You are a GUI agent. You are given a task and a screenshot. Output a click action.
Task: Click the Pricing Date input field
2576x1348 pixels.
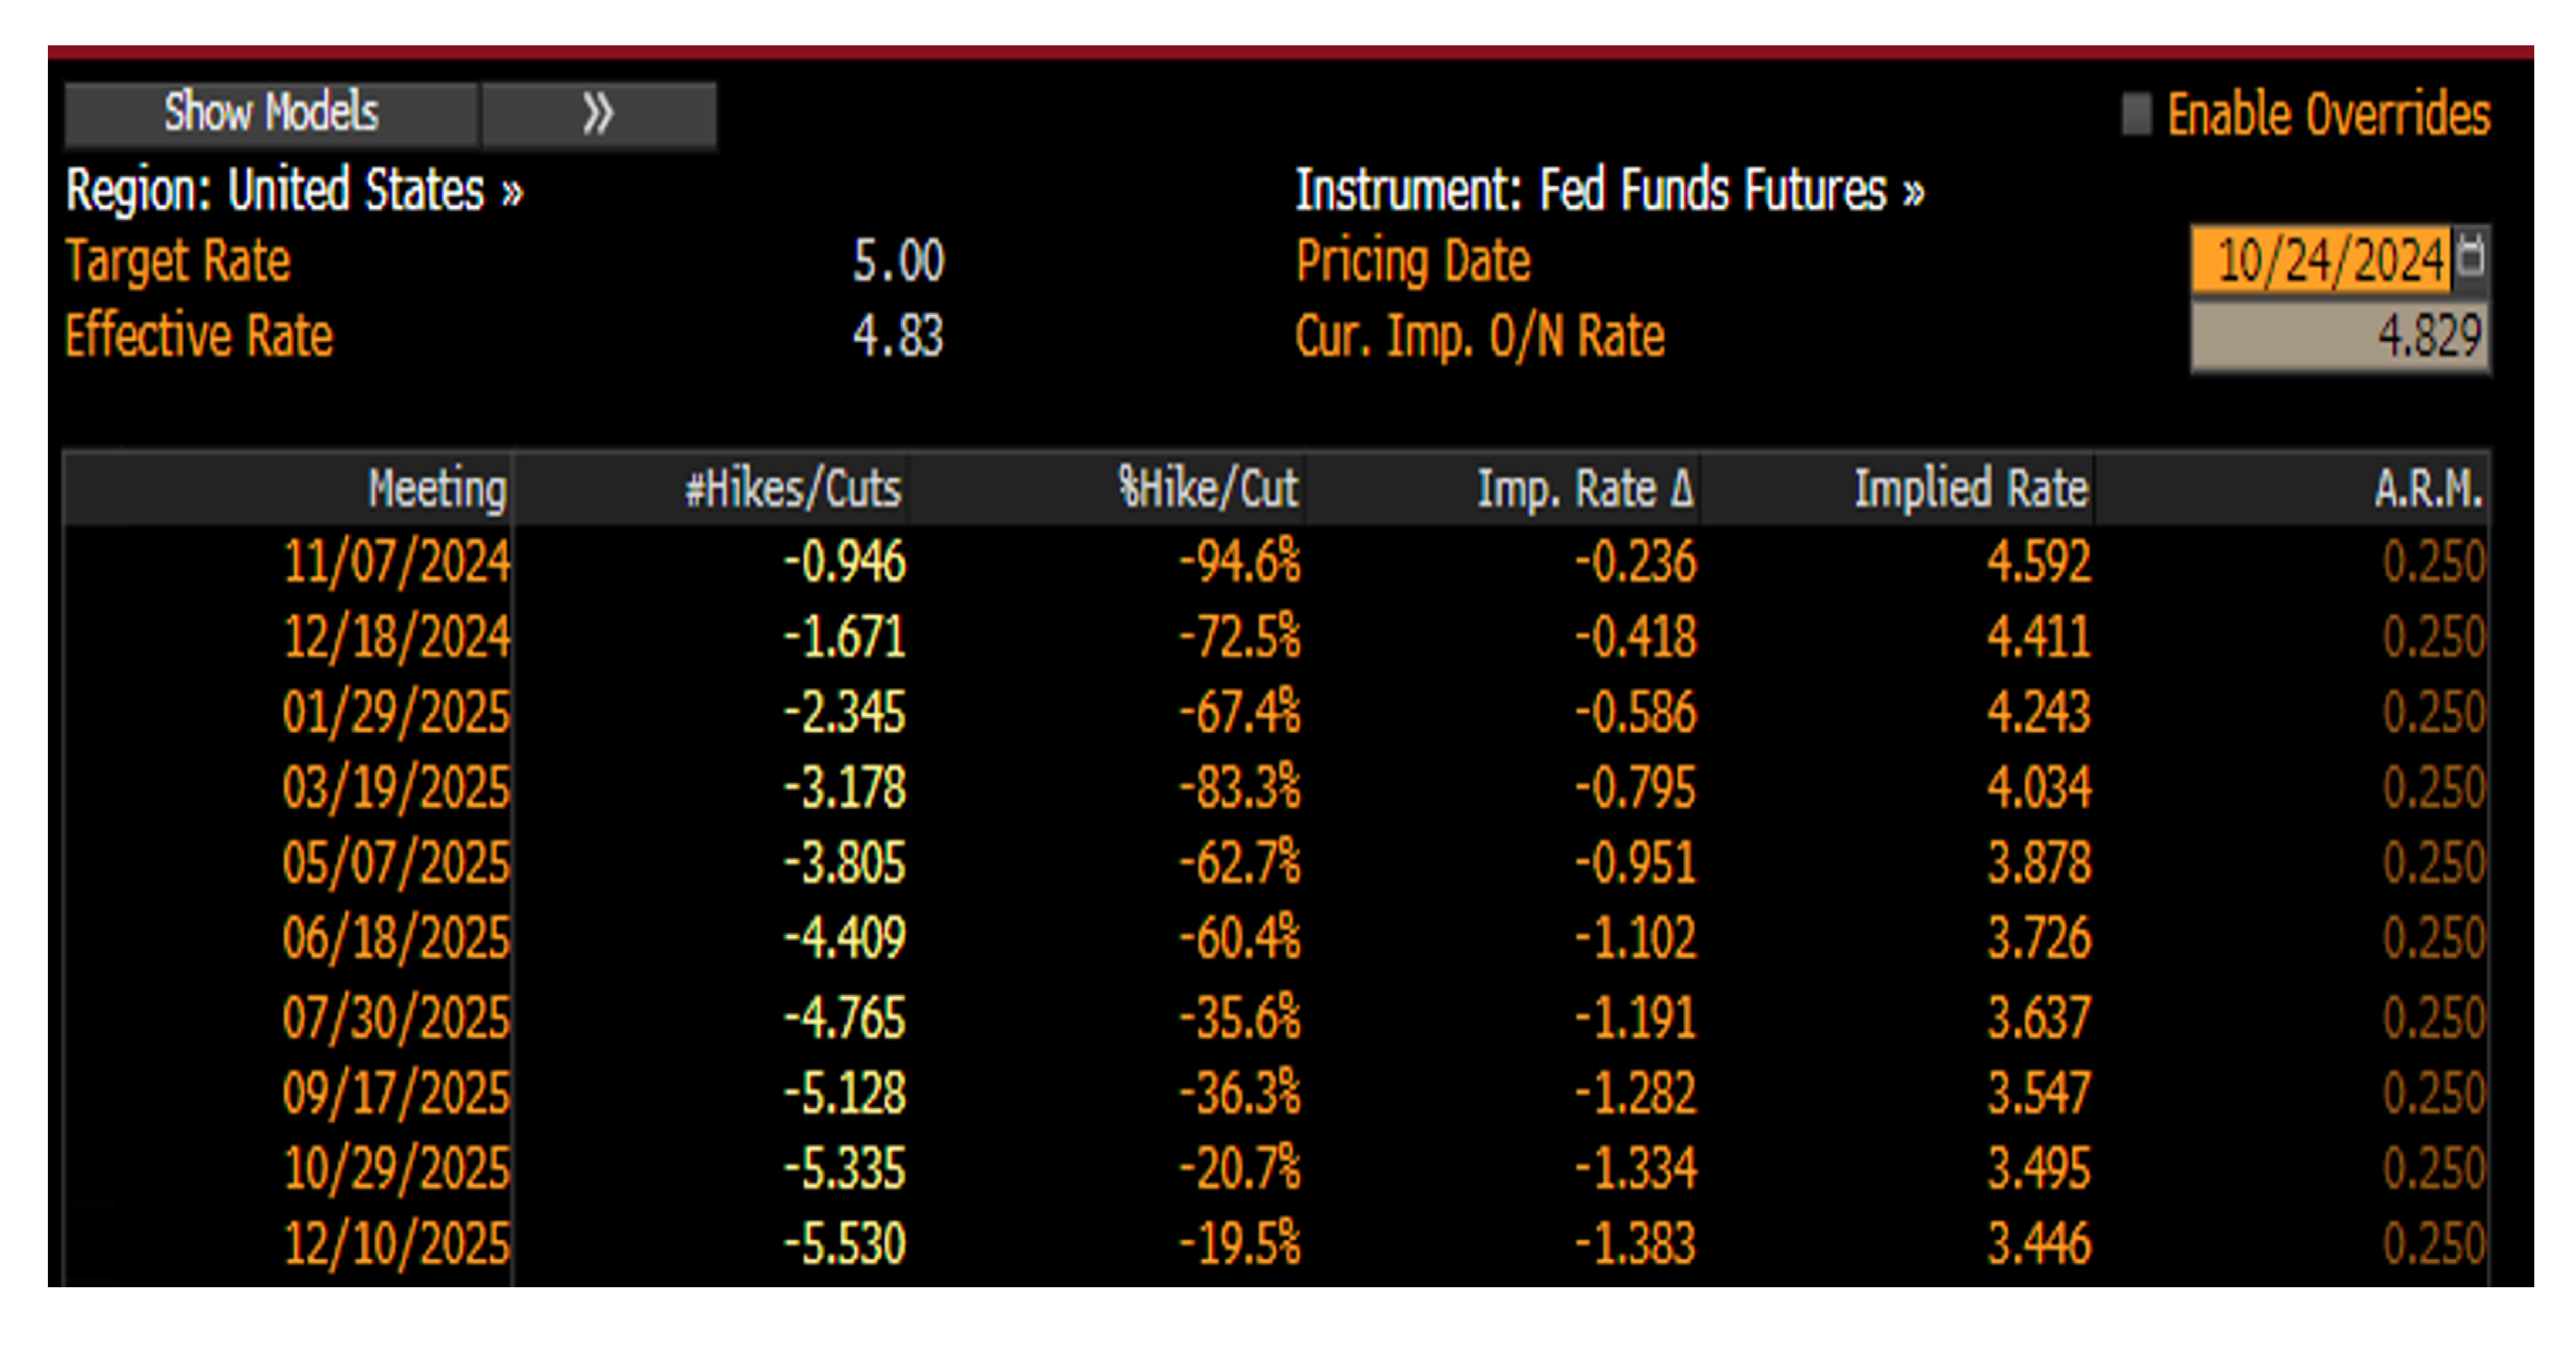click(2322, 260)
